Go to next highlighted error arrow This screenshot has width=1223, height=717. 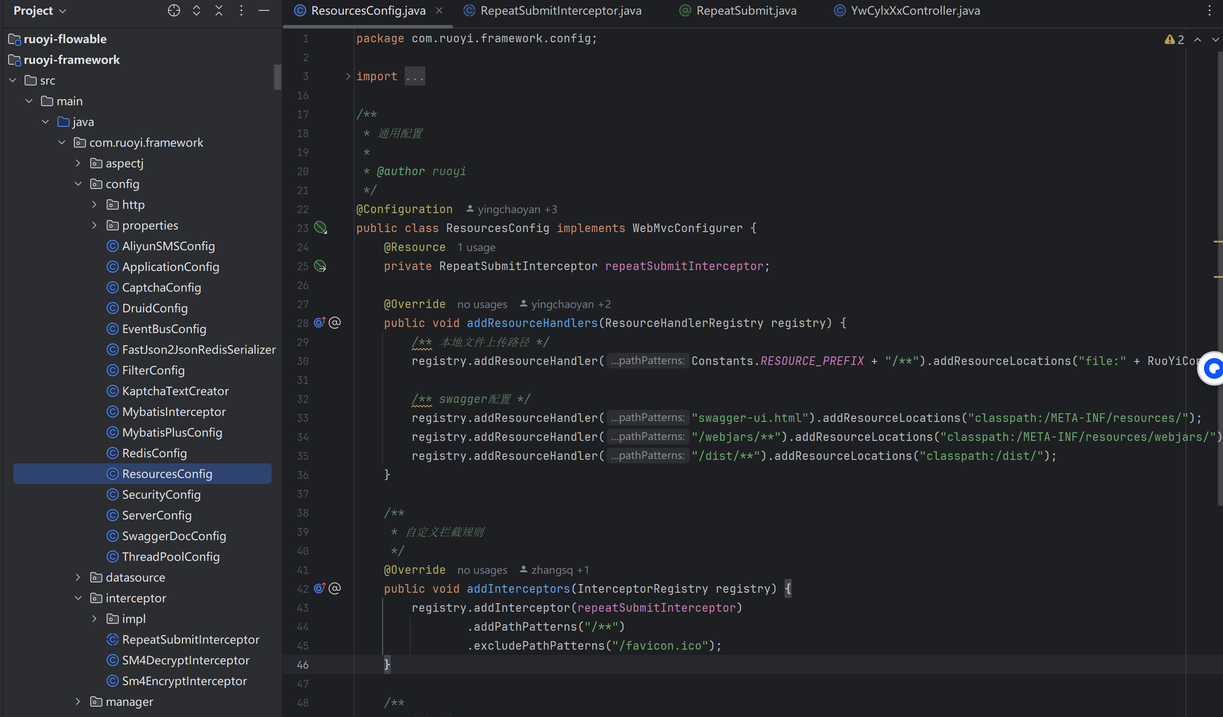tap(1215, 40)
